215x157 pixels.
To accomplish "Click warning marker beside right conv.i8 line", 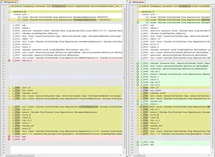I will coord(138,88).
